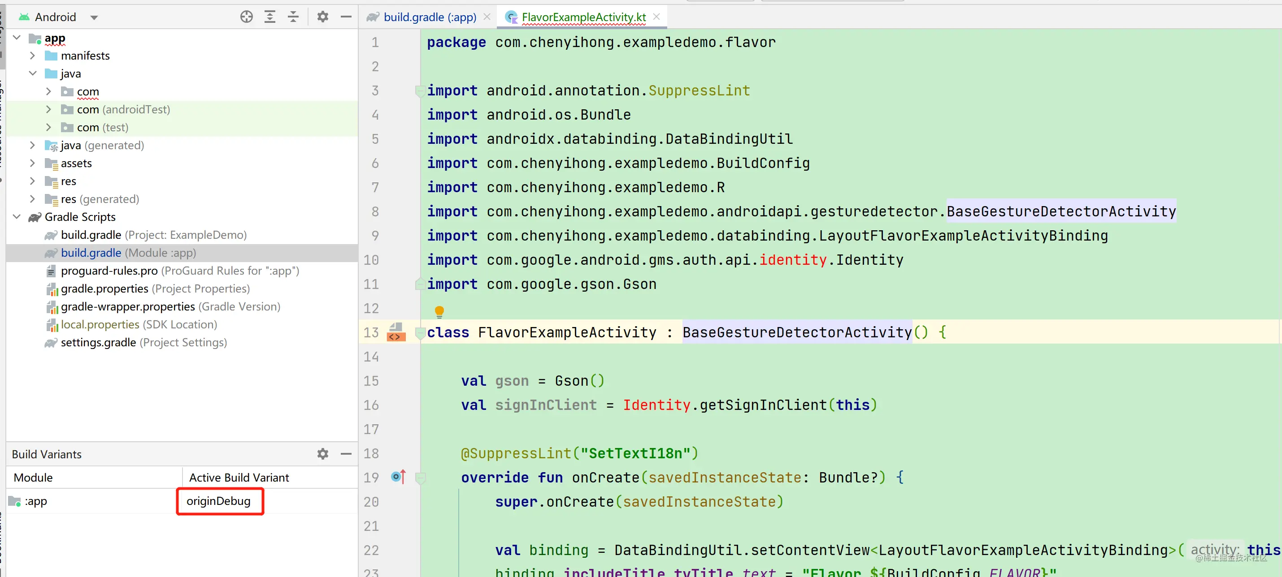Fold the onCreate function at line 19
The height and width of the screenshot is (577, 1282).
click(421, 478)
